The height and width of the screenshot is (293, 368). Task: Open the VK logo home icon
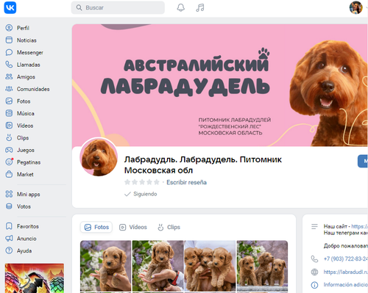[x=10, y=7]
